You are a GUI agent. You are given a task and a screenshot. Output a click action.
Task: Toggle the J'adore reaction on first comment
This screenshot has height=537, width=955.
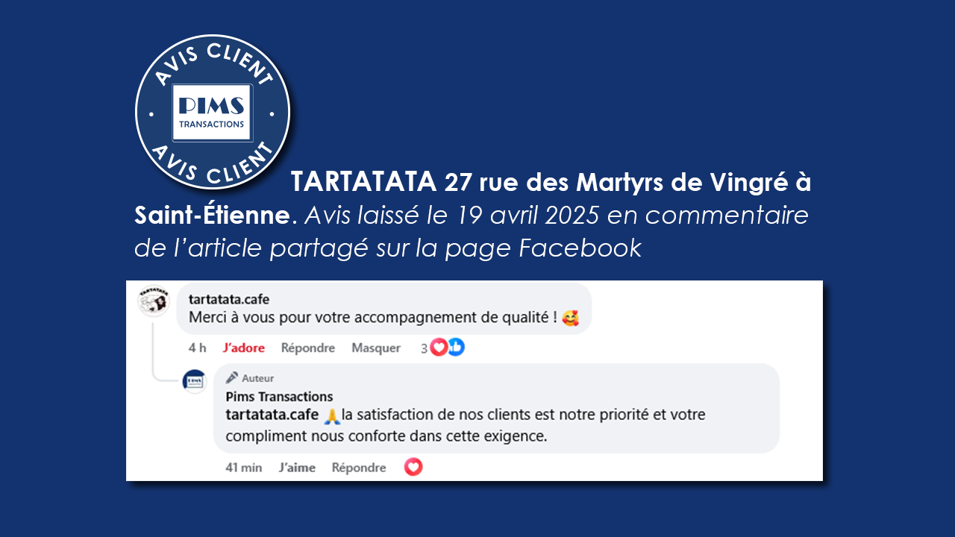coord(244,348)
